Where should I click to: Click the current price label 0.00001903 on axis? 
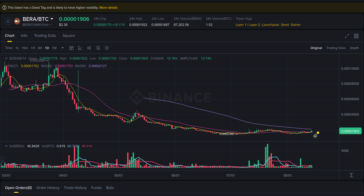350,131
